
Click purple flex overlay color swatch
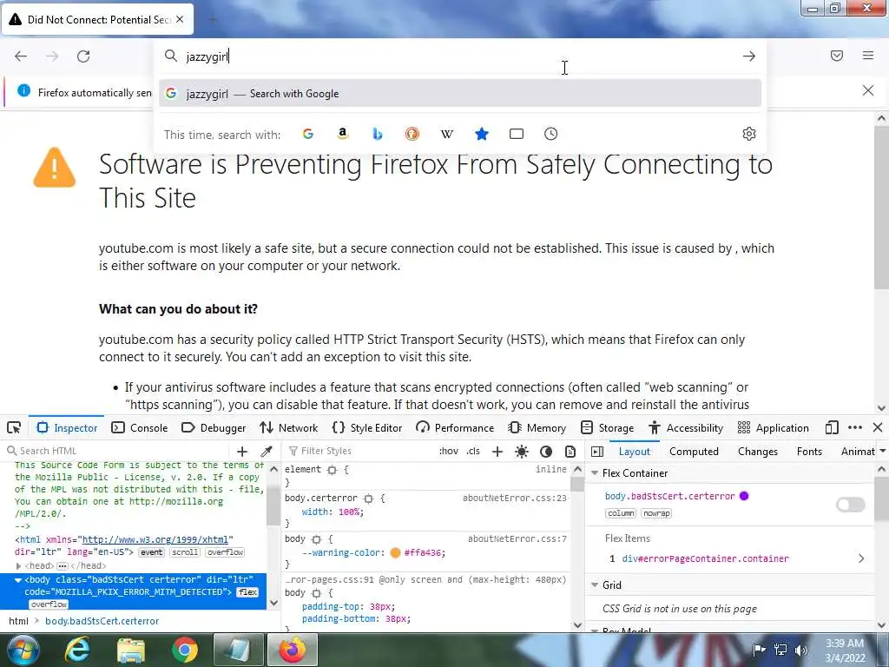tap(744, 496)
